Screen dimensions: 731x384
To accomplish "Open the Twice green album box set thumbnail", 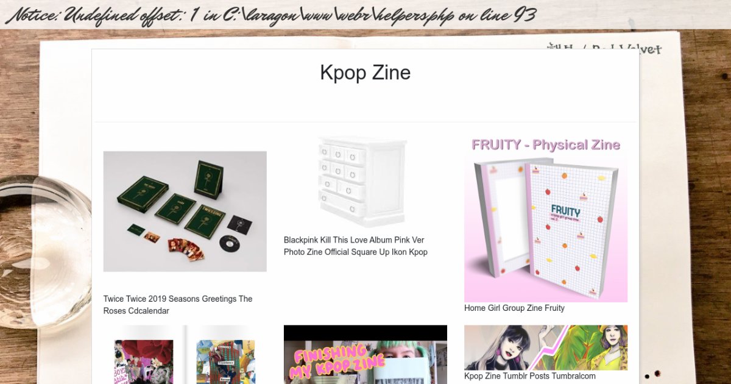I will coord(185,212).
